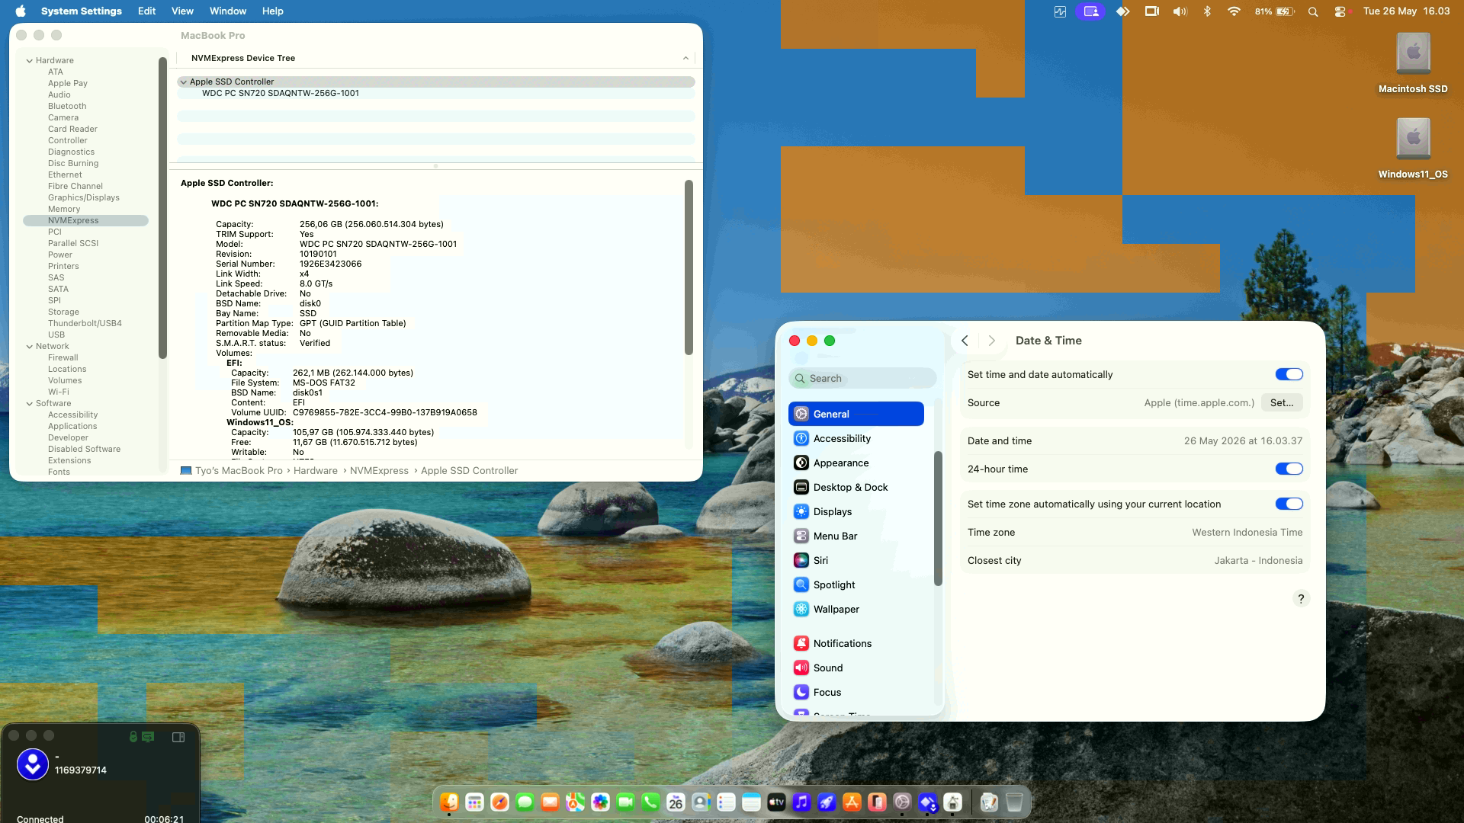The height and width of the screenshot is (823, 1464).
Task: Open the Window menu
Action: (228, 11)
